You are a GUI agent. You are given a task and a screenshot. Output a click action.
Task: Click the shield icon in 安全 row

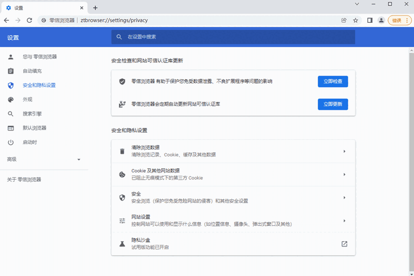(x=122, y=198)
